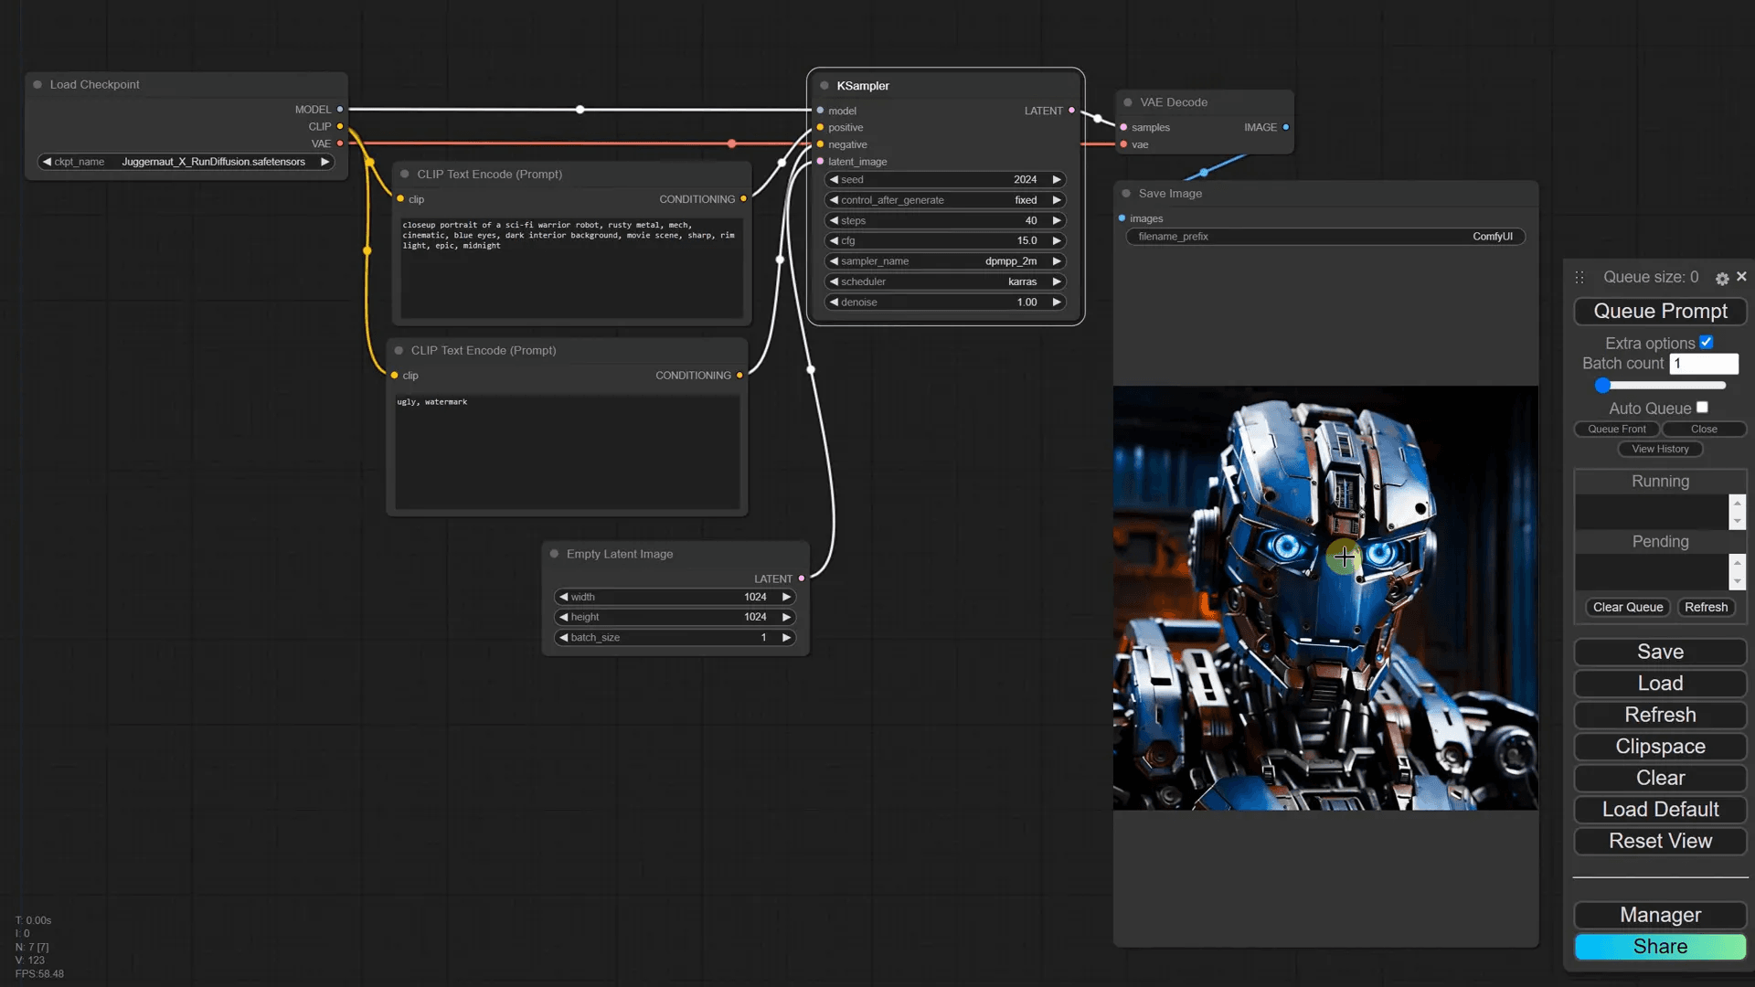Enable the Auto Queue checkbox

point(1702,408)
